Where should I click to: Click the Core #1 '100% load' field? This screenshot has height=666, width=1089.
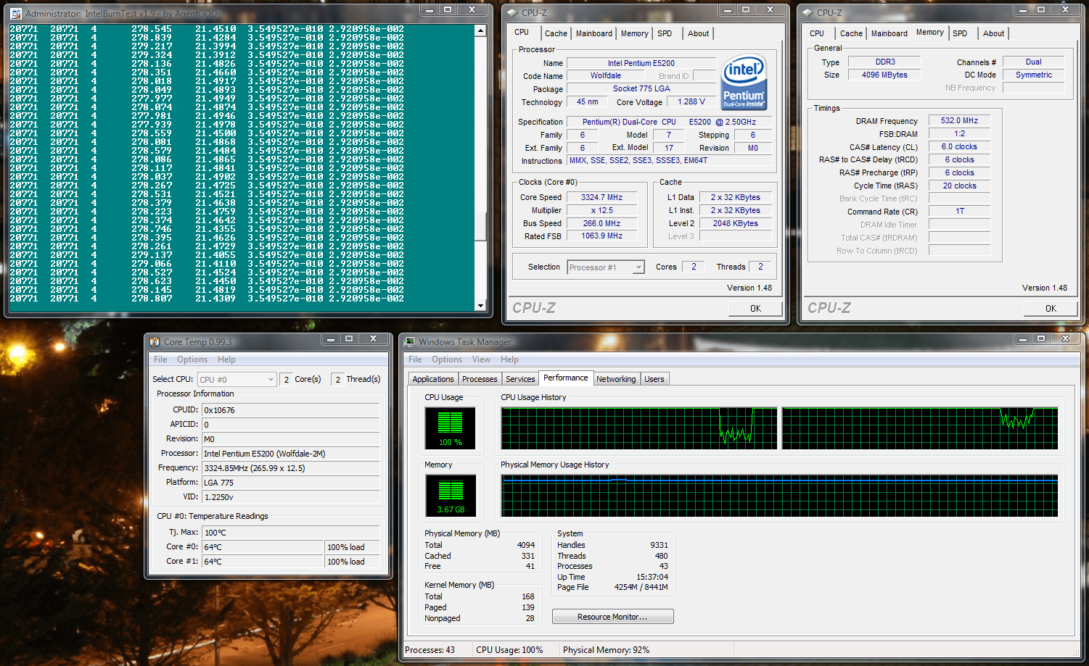pyautogui.click(x=352, y=562)
